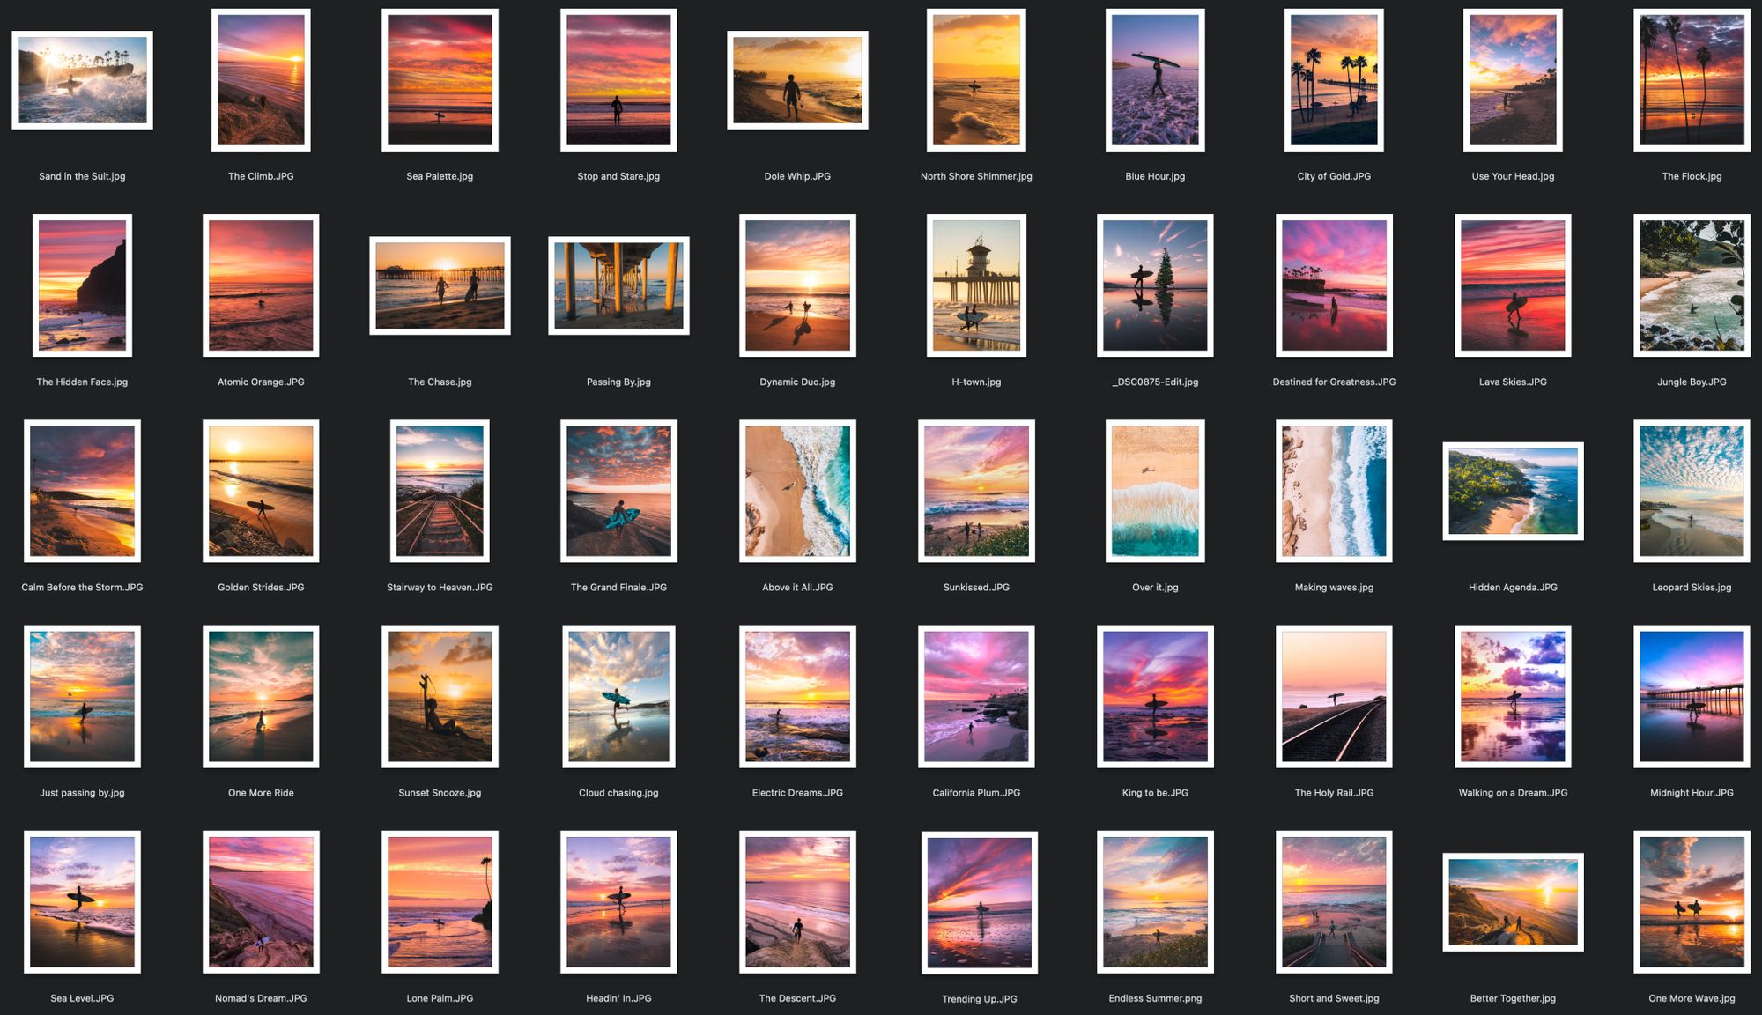Click the Hidden Agenda.JPG coastline thumbnail
The image size is (1762, 1015).
point(1513,491)
